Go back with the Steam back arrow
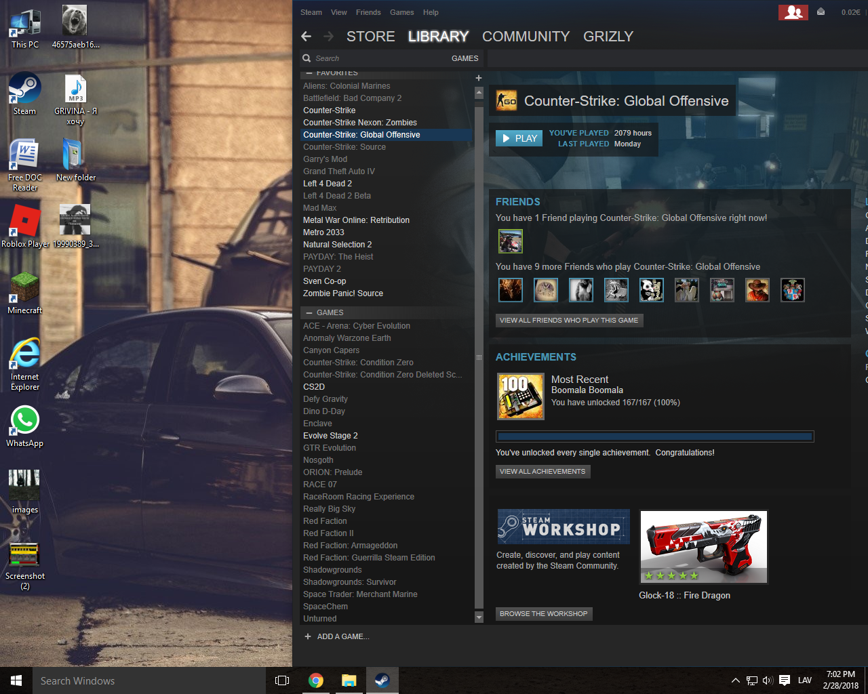The image size is (868, 694). pyautogui.click(x=307, y=36)
